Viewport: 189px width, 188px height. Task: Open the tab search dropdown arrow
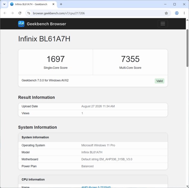coord(4,4)
